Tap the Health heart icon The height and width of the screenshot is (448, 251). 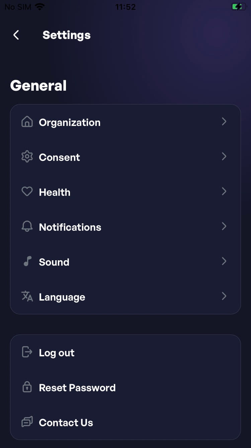pyautogui.click(x=27, y=192)
